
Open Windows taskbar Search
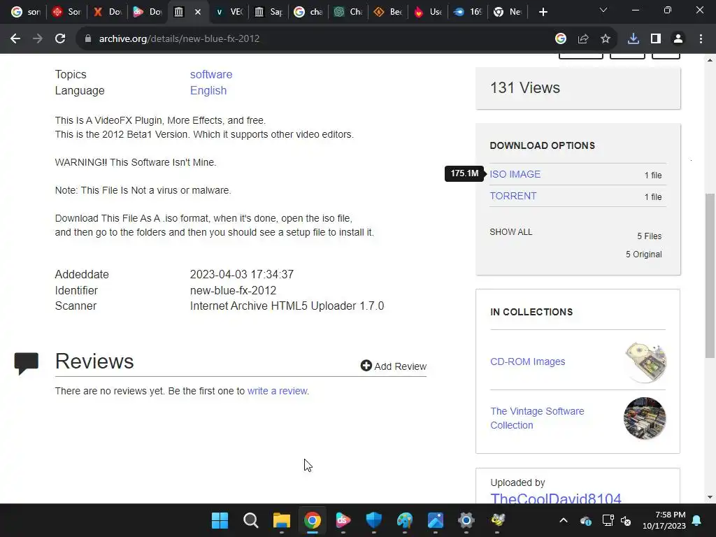click(x=251, y=520)
